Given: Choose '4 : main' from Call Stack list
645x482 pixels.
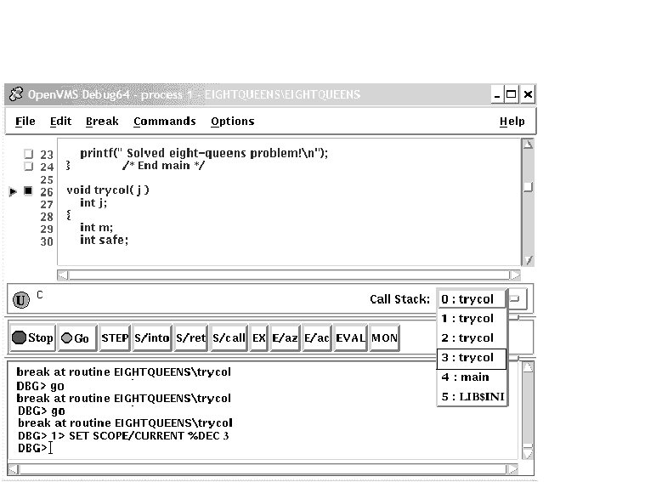Looking at the screenshot, I should pyautogui.click(x=472, y=377).
